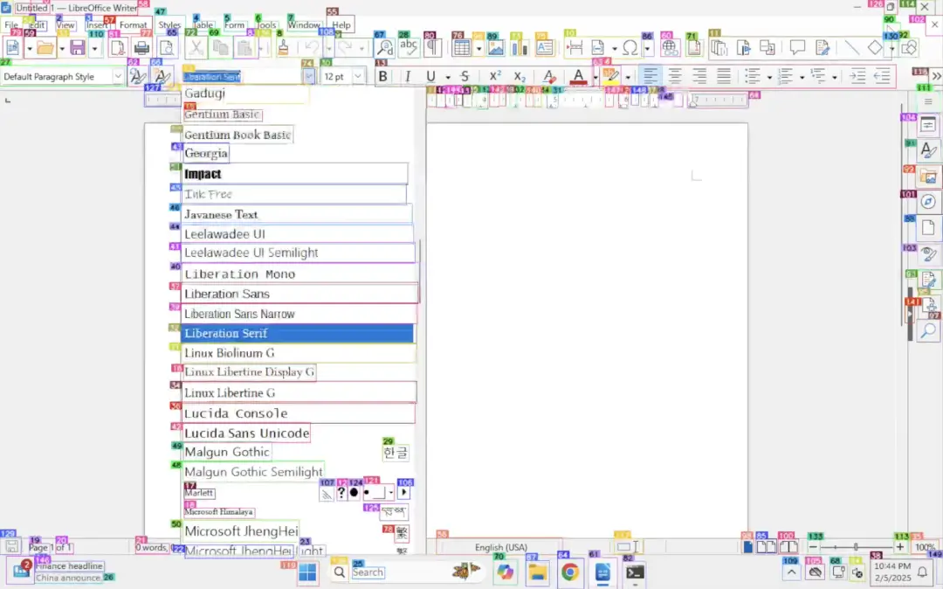Open the sidebar Gallery icon

pyautogui.click(x=928, y=177)
